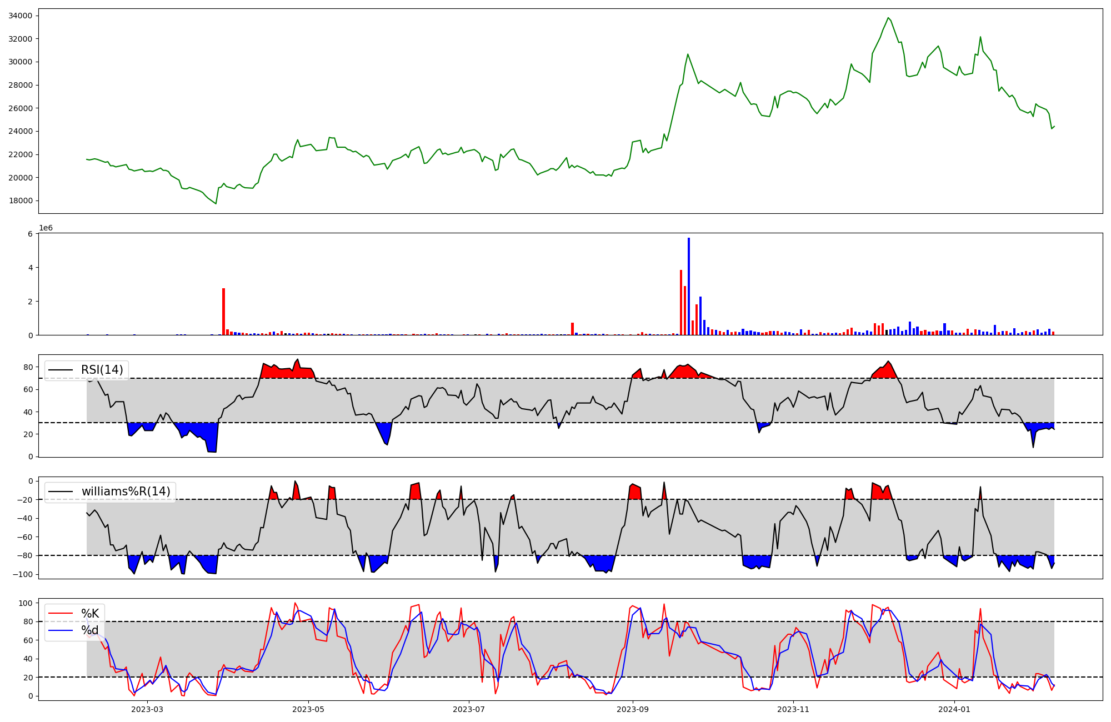Click the 2023-09 x-axis date label
Screen dimensions: 1111x722
pyautogui.click(x=633, y=709)
